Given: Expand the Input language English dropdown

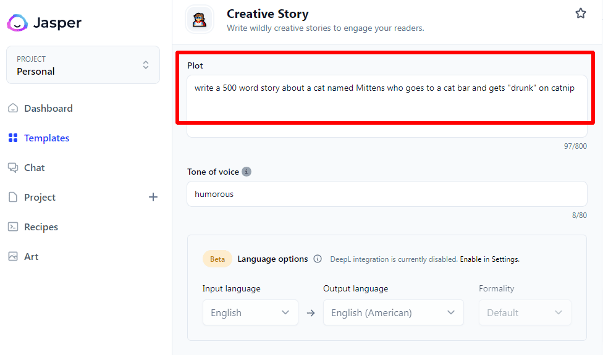Looking at the screenshot, I should click(250, 312).
